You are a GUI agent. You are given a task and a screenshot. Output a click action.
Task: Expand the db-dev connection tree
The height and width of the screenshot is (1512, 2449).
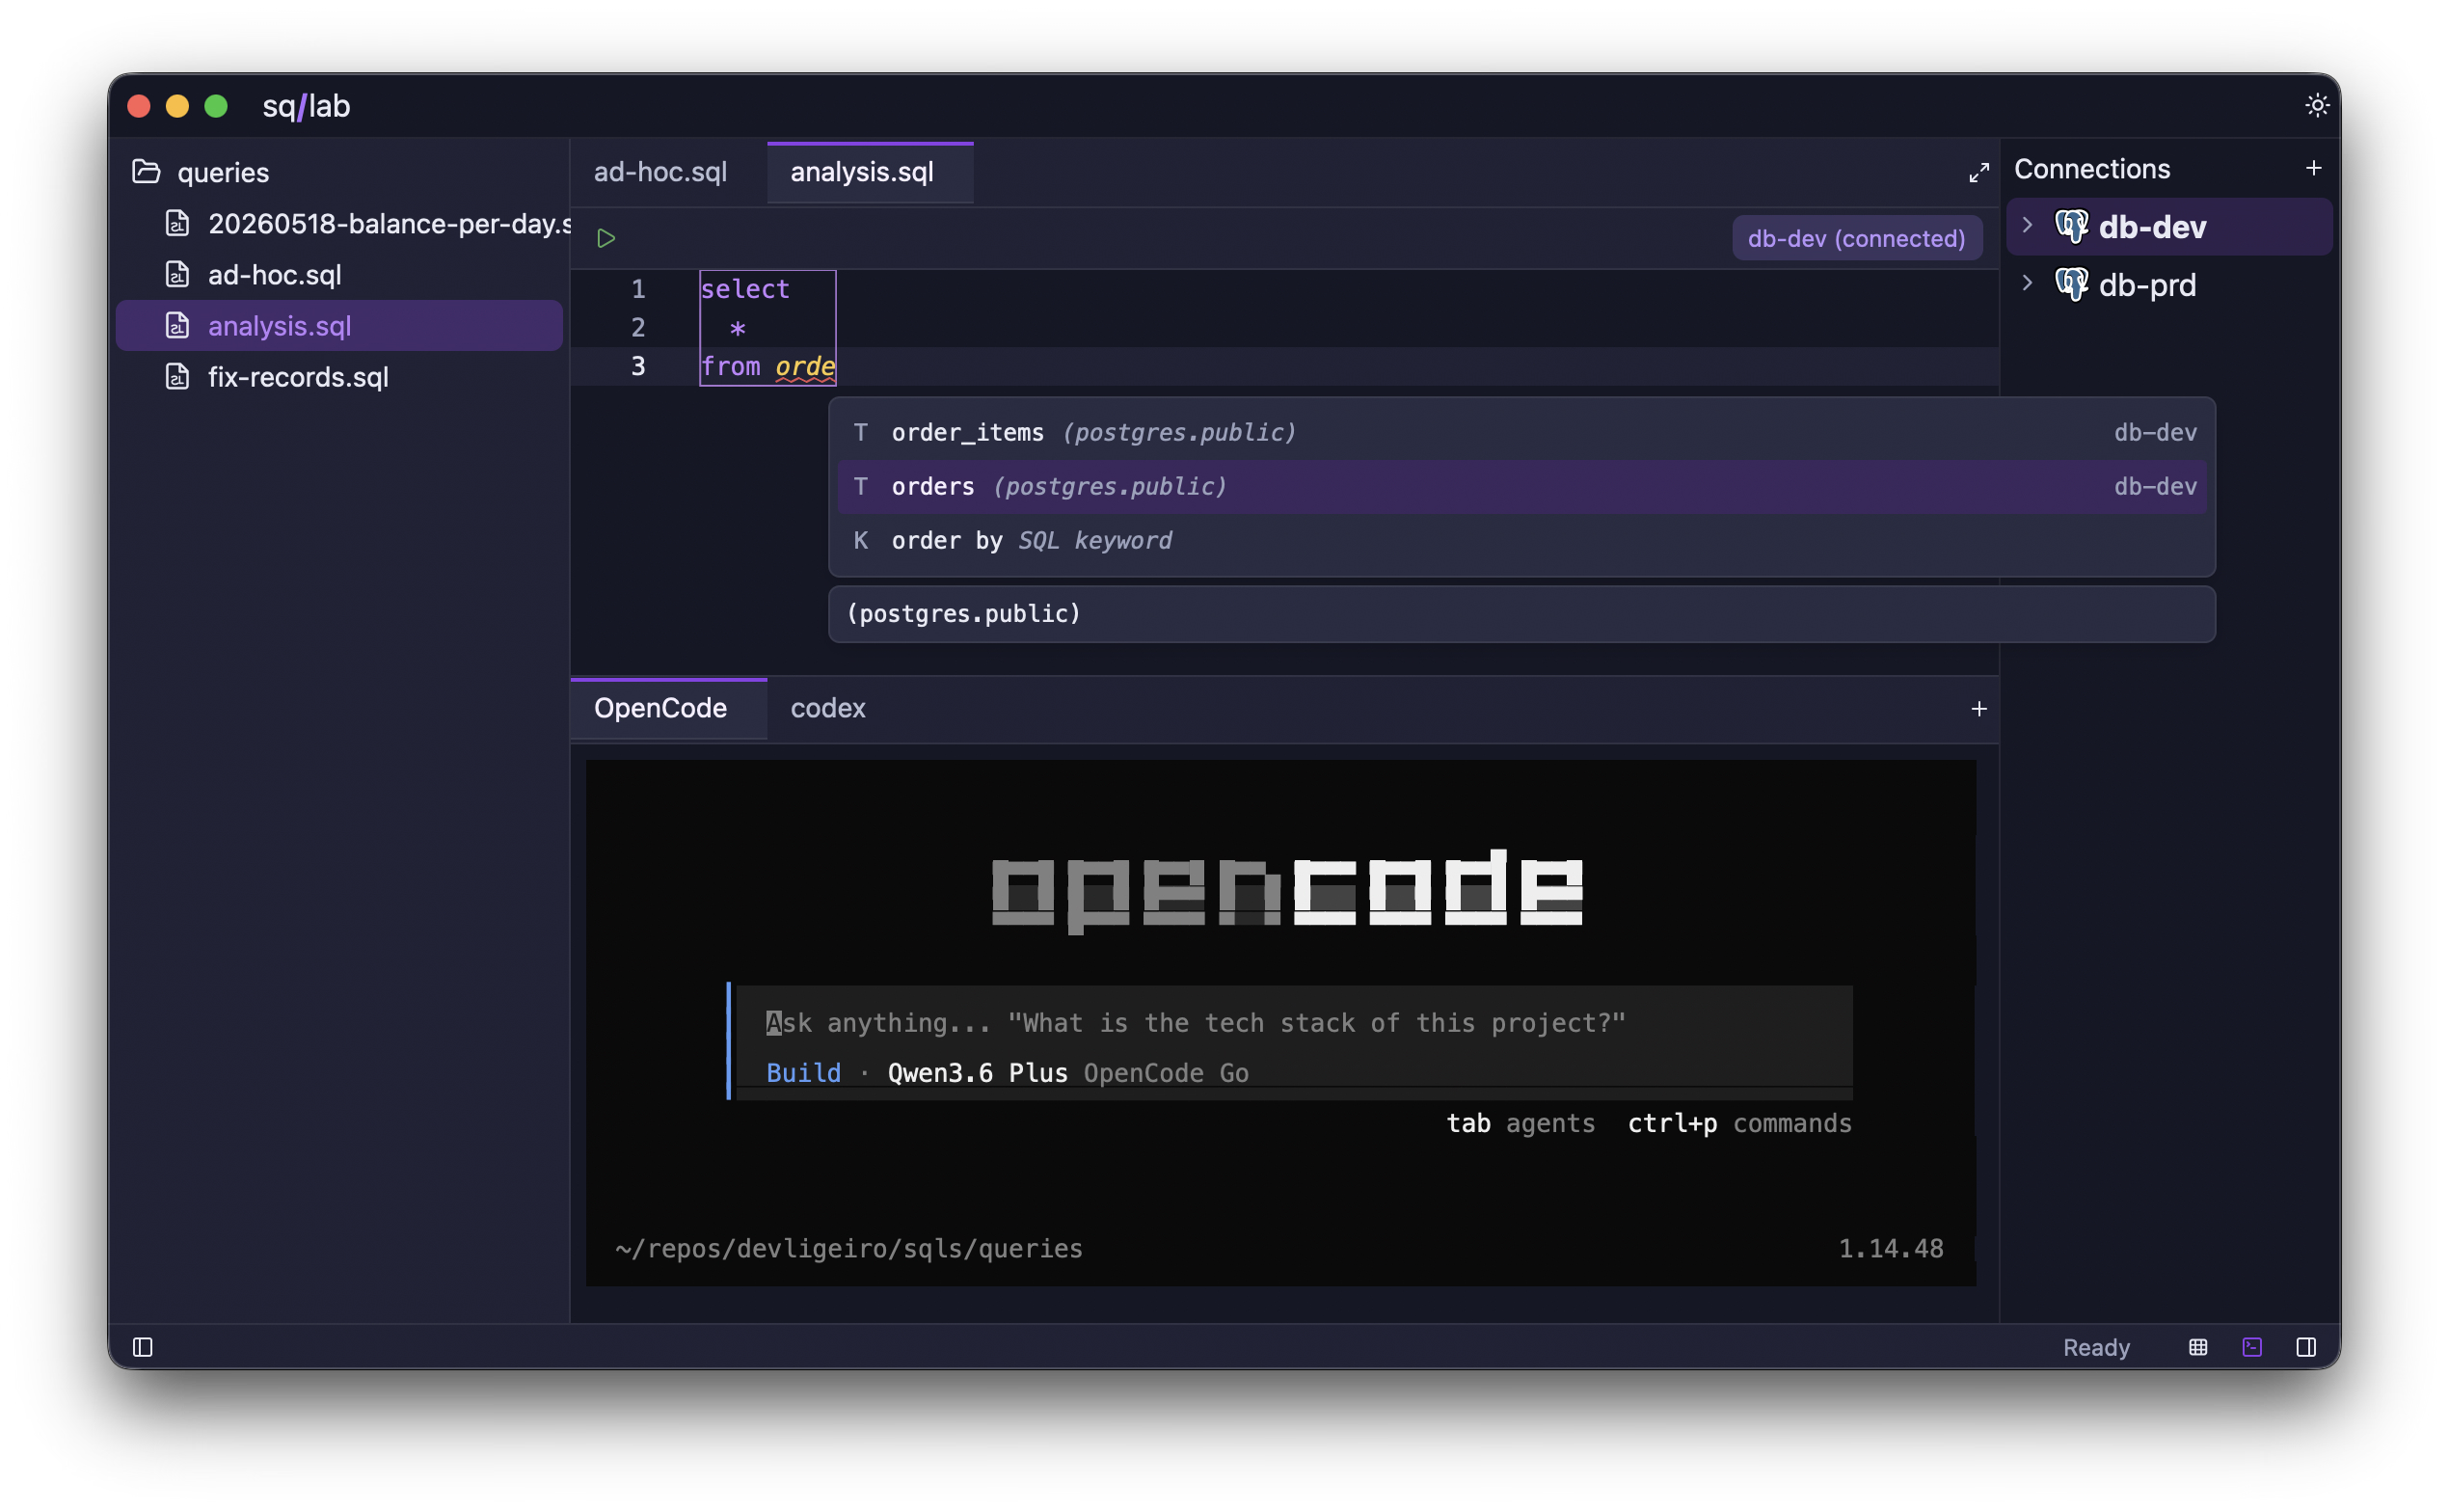2027,225
